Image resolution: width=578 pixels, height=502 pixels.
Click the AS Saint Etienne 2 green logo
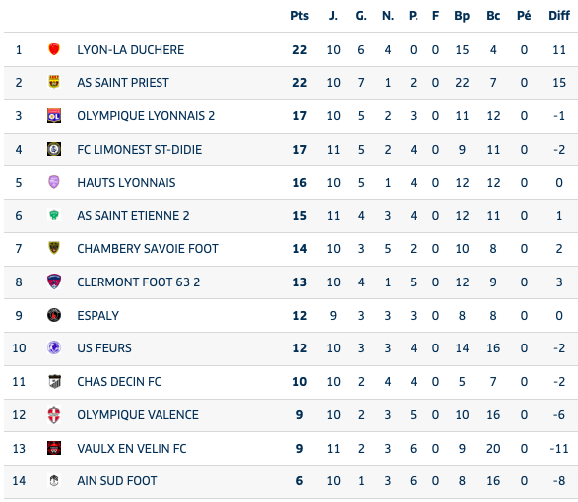tap(54, 215)
